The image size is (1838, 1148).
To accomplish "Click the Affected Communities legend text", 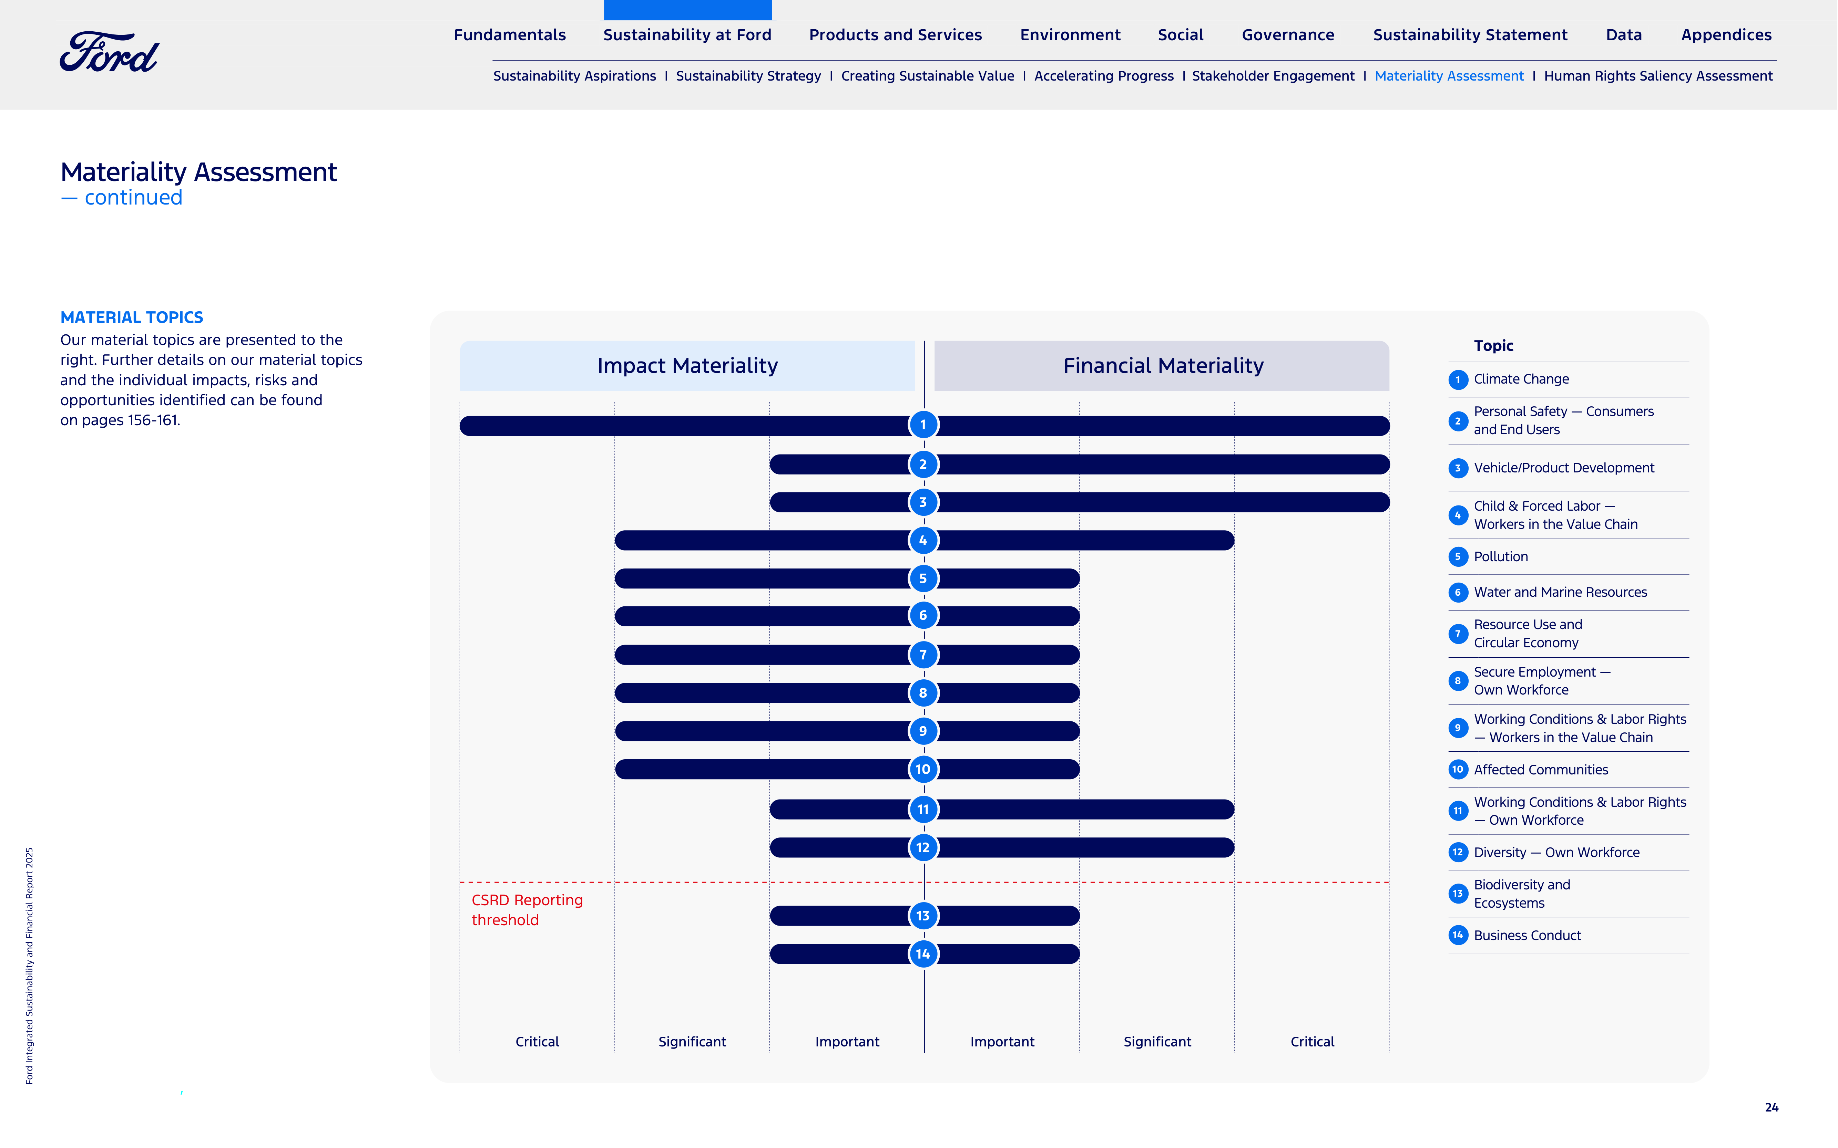I will (1541, 770).
